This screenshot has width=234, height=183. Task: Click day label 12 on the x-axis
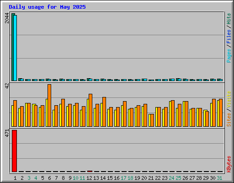pyautogui.click(x=89, y=178)
